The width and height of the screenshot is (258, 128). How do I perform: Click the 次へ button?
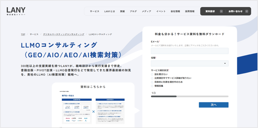click(214, 105)
